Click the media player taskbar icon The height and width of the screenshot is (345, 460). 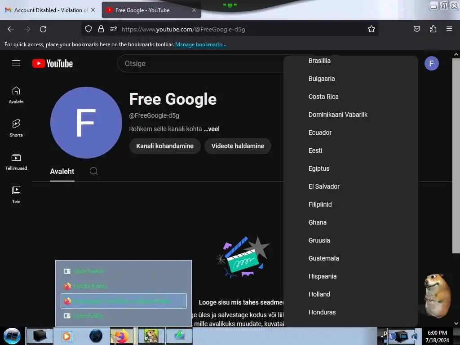pyautogui.click(x=66, y=336)
